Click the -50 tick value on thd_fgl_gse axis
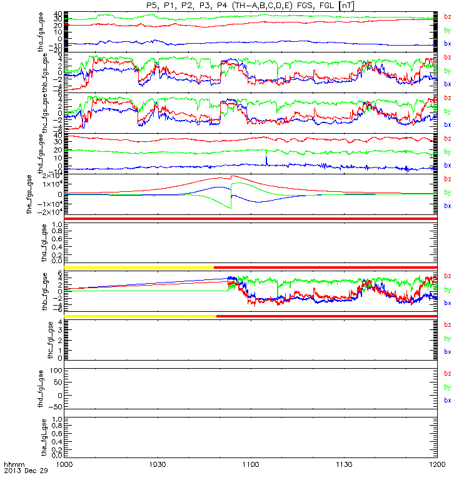The height and width of the screenshot is (500, 469). coord(56,407)
